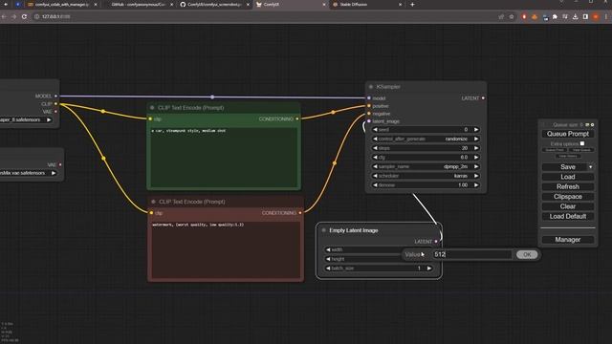Open the Save button dropdown arrow
This screenshot has height=344, width=612.
point(591,167)
